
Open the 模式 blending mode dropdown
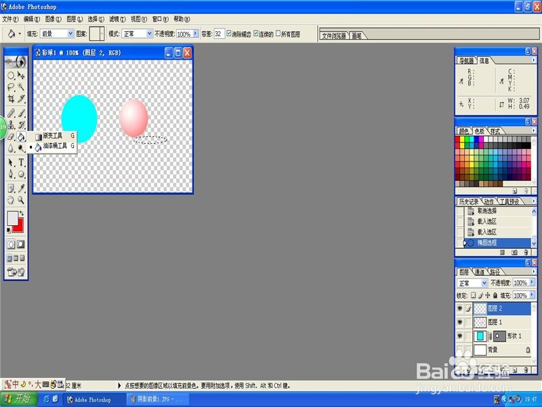(148, 33)
